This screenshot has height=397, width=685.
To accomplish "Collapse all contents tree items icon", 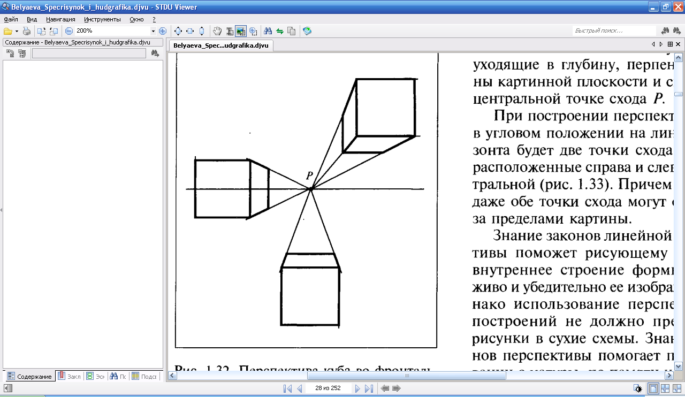I will (22, 53).
